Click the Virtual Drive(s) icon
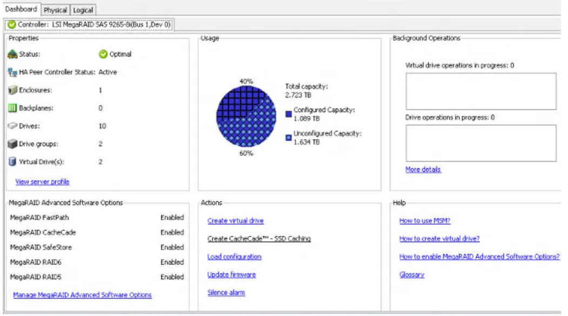The width and height of the screenshot is (568, 316). [x=13, y=162]
